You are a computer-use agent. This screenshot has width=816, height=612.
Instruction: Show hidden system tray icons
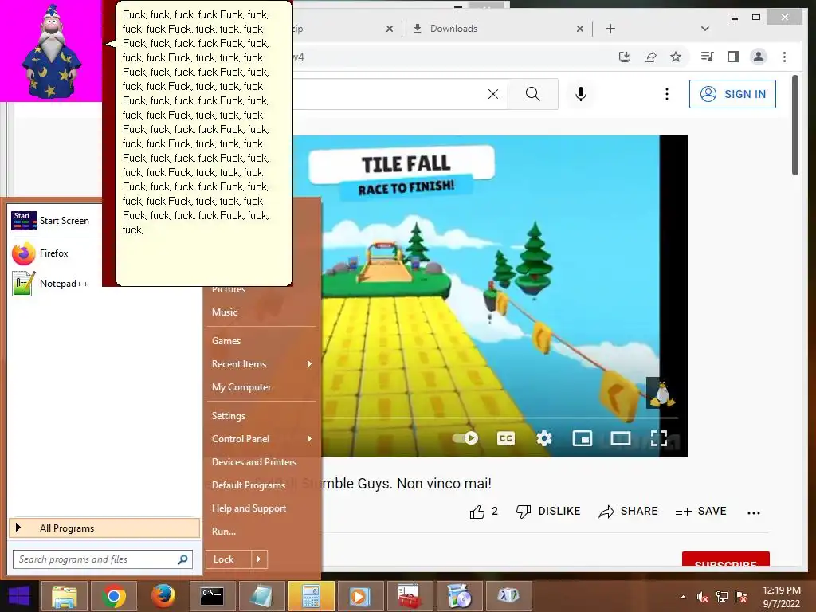pyautogui.click(x=683, y=597)
